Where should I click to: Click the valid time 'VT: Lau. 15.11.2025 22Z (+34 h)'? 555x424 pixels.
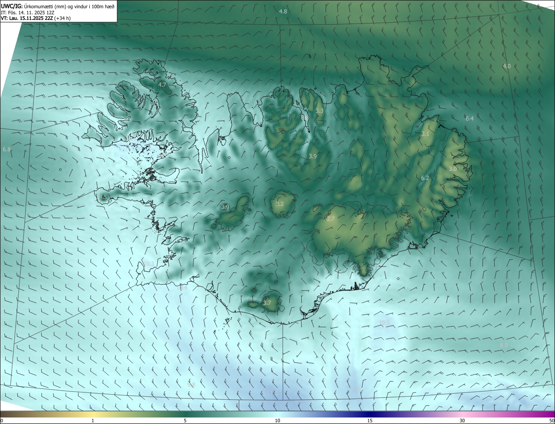pos(36,18)
